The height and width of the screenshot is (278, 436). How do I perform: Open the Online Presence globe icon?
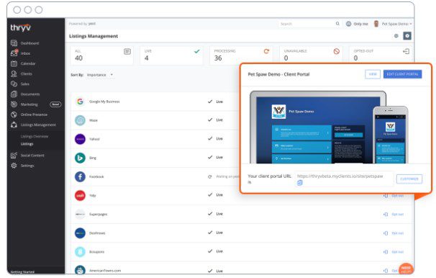click(x=14, y=115)
